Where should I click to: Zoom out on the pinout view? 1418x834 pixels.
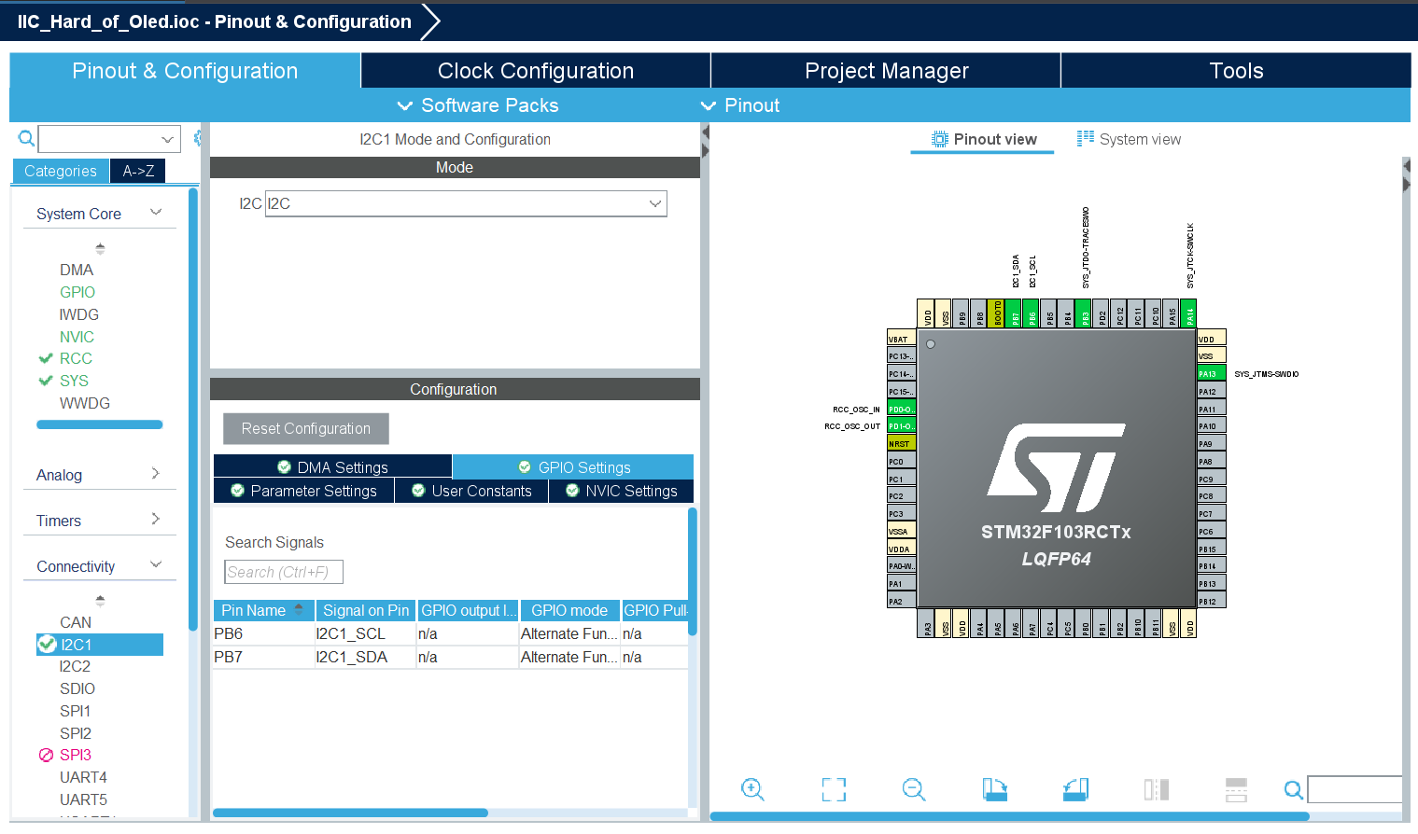914,789
